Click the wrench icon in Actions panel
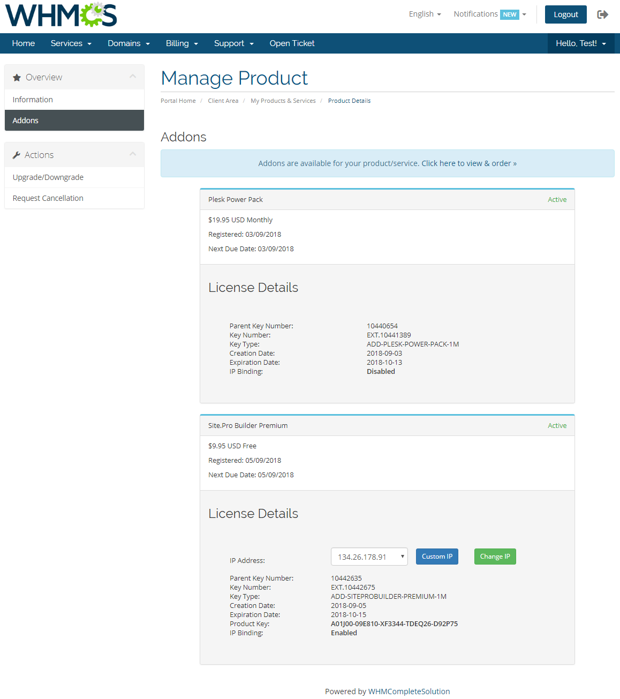The image size is (620, 699). click(17, 155)
